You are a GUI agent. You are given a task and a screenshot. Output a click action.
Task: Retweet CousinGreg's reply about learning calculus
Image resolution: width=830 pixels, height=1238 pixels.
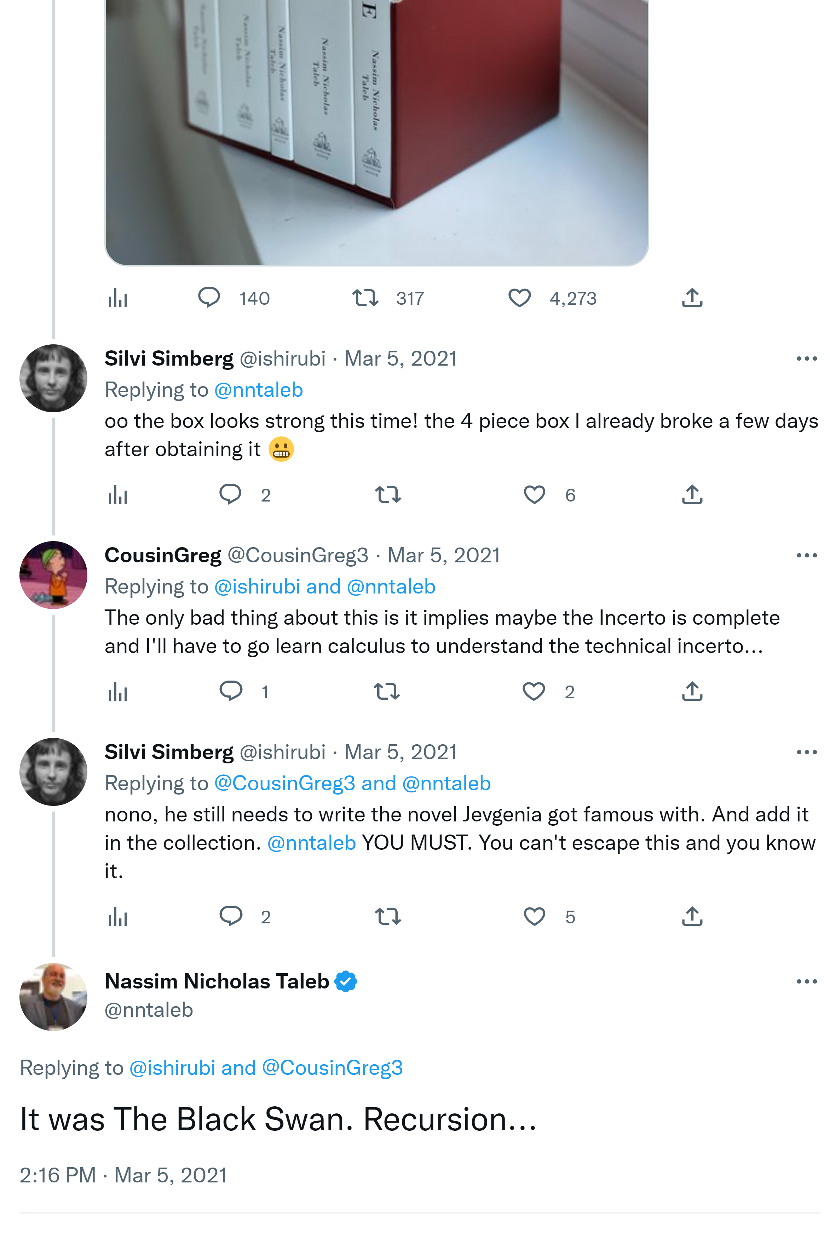(x=386, y=692)
